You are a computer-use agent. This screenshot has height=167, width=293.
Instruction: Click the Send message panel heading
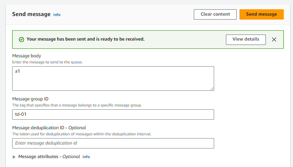tap(31, 14)
